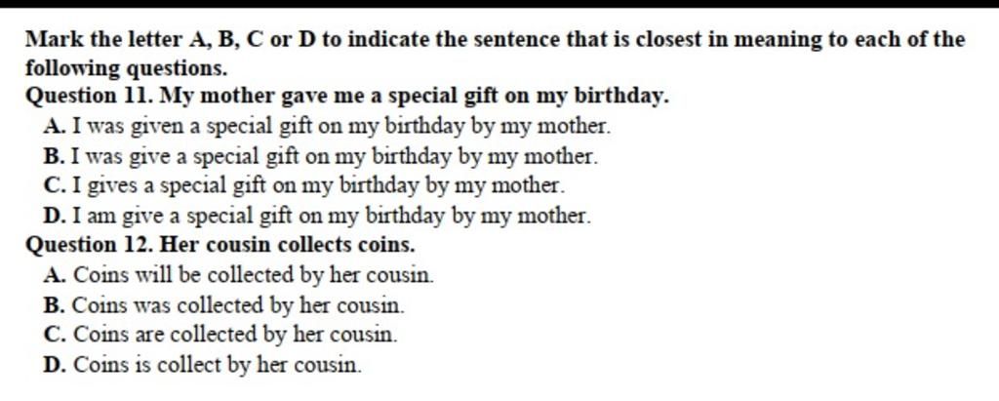The height and width of the screenshot is (401, 999).
Task: Mark the bold letter D under Question 11
Action: (x=53, y=214)
